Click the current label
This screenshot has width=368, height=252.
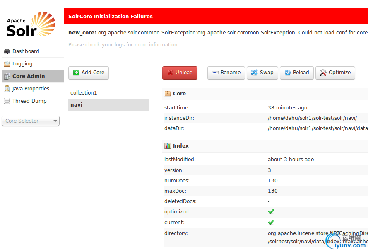click(x=174, y=223)
